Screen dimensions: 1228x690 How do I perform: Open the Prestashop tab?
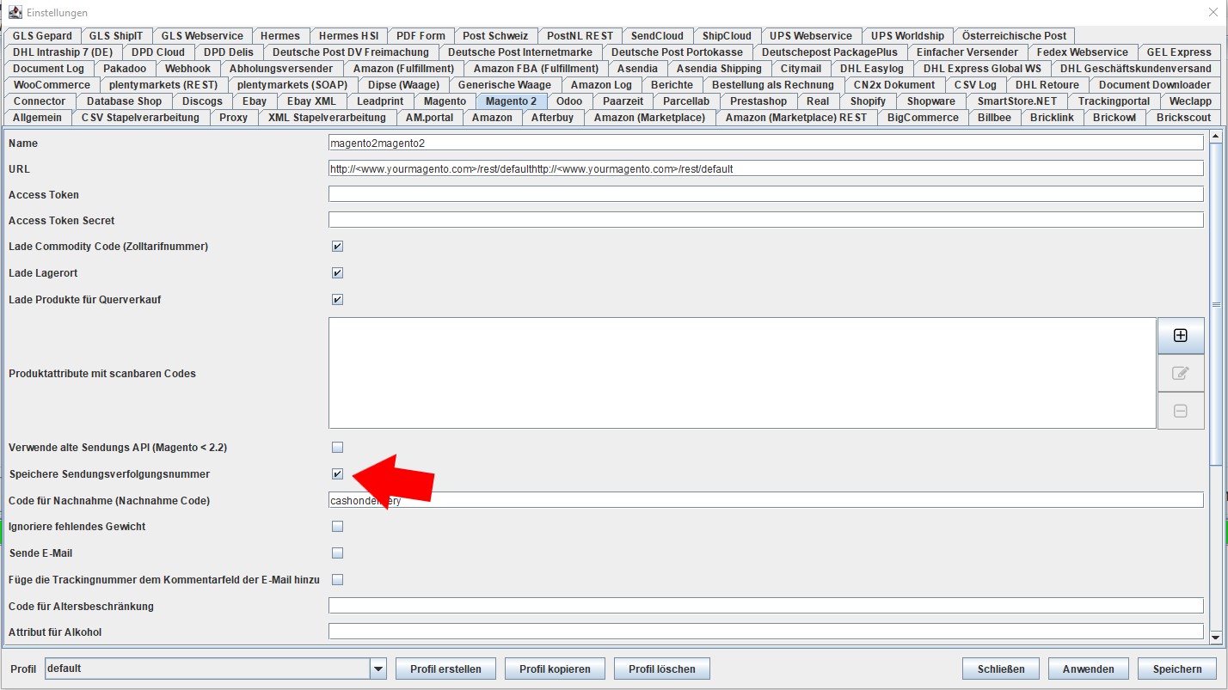click(x=758, y=101)
